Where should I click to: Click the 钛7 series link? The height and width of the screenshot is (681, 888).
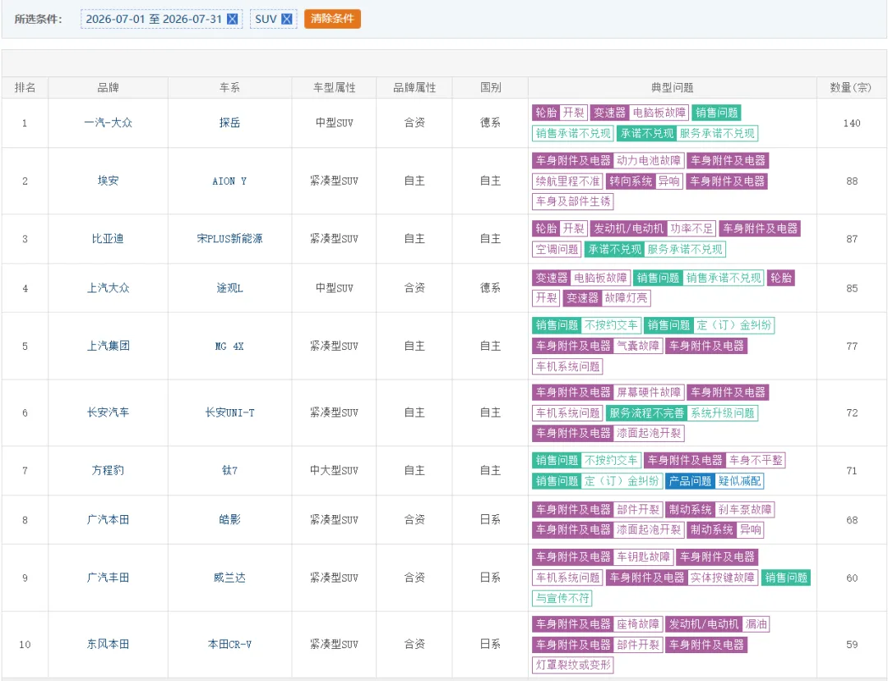pos(229,471)
